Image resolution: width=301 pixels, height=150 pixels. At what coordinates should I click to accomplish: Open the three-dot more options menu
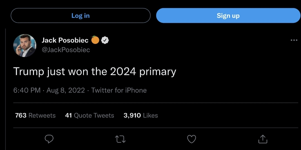[x=294, y=41]
